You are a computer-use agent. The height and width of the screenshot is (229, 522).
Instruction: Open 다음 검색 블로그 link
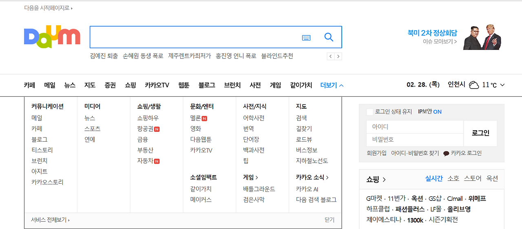point(316,200)
